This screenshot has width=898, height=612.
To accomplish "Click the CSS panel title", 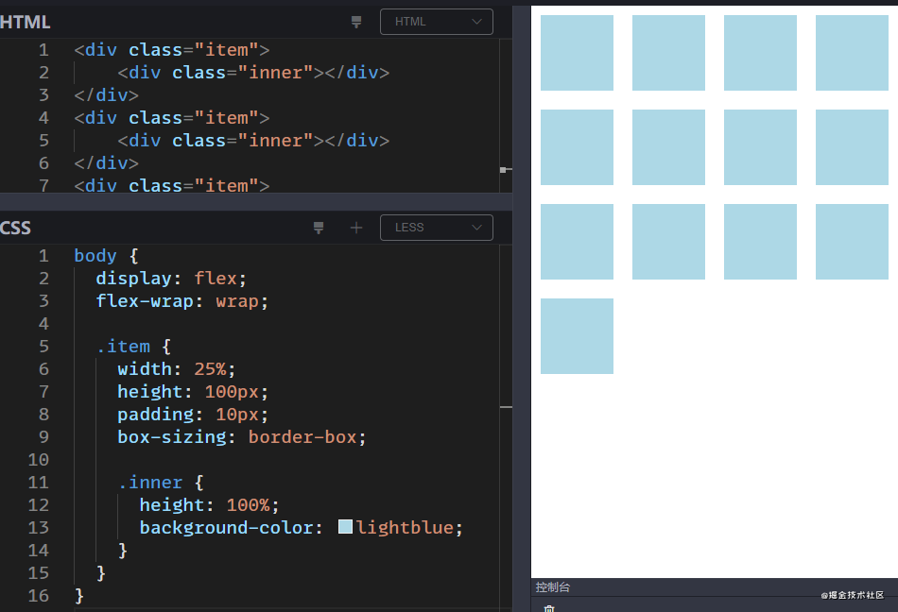I will coord(15,228).
